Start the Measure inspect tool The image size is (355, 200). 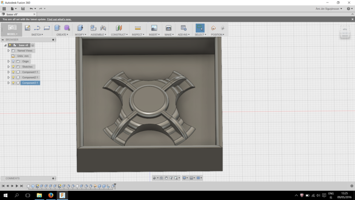click(137, 28)
